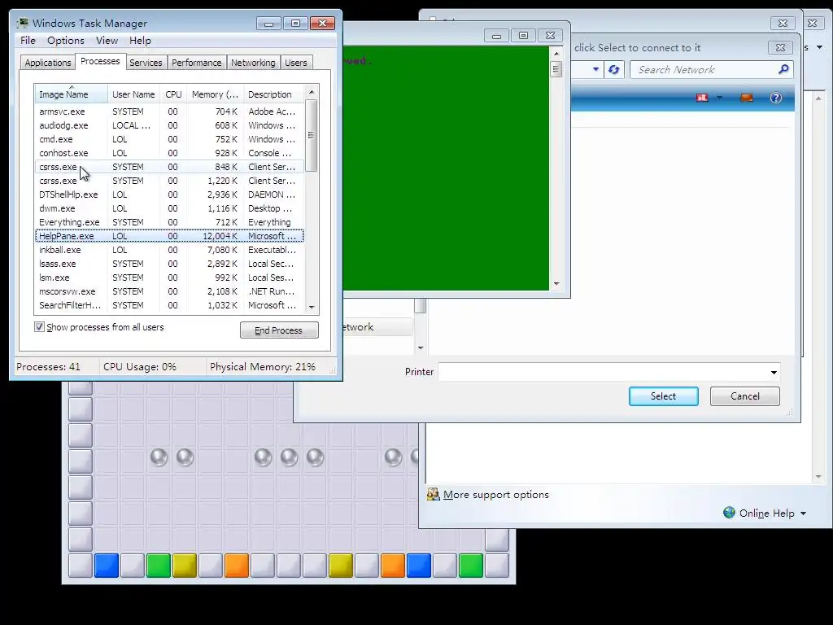Viewport: 833px width, 625px height.
Task: Click the Select button in printer dialog
Action: tap(664, 396)
